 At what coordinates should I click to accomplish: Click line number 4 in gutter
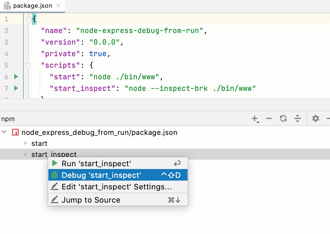[6, 54]
